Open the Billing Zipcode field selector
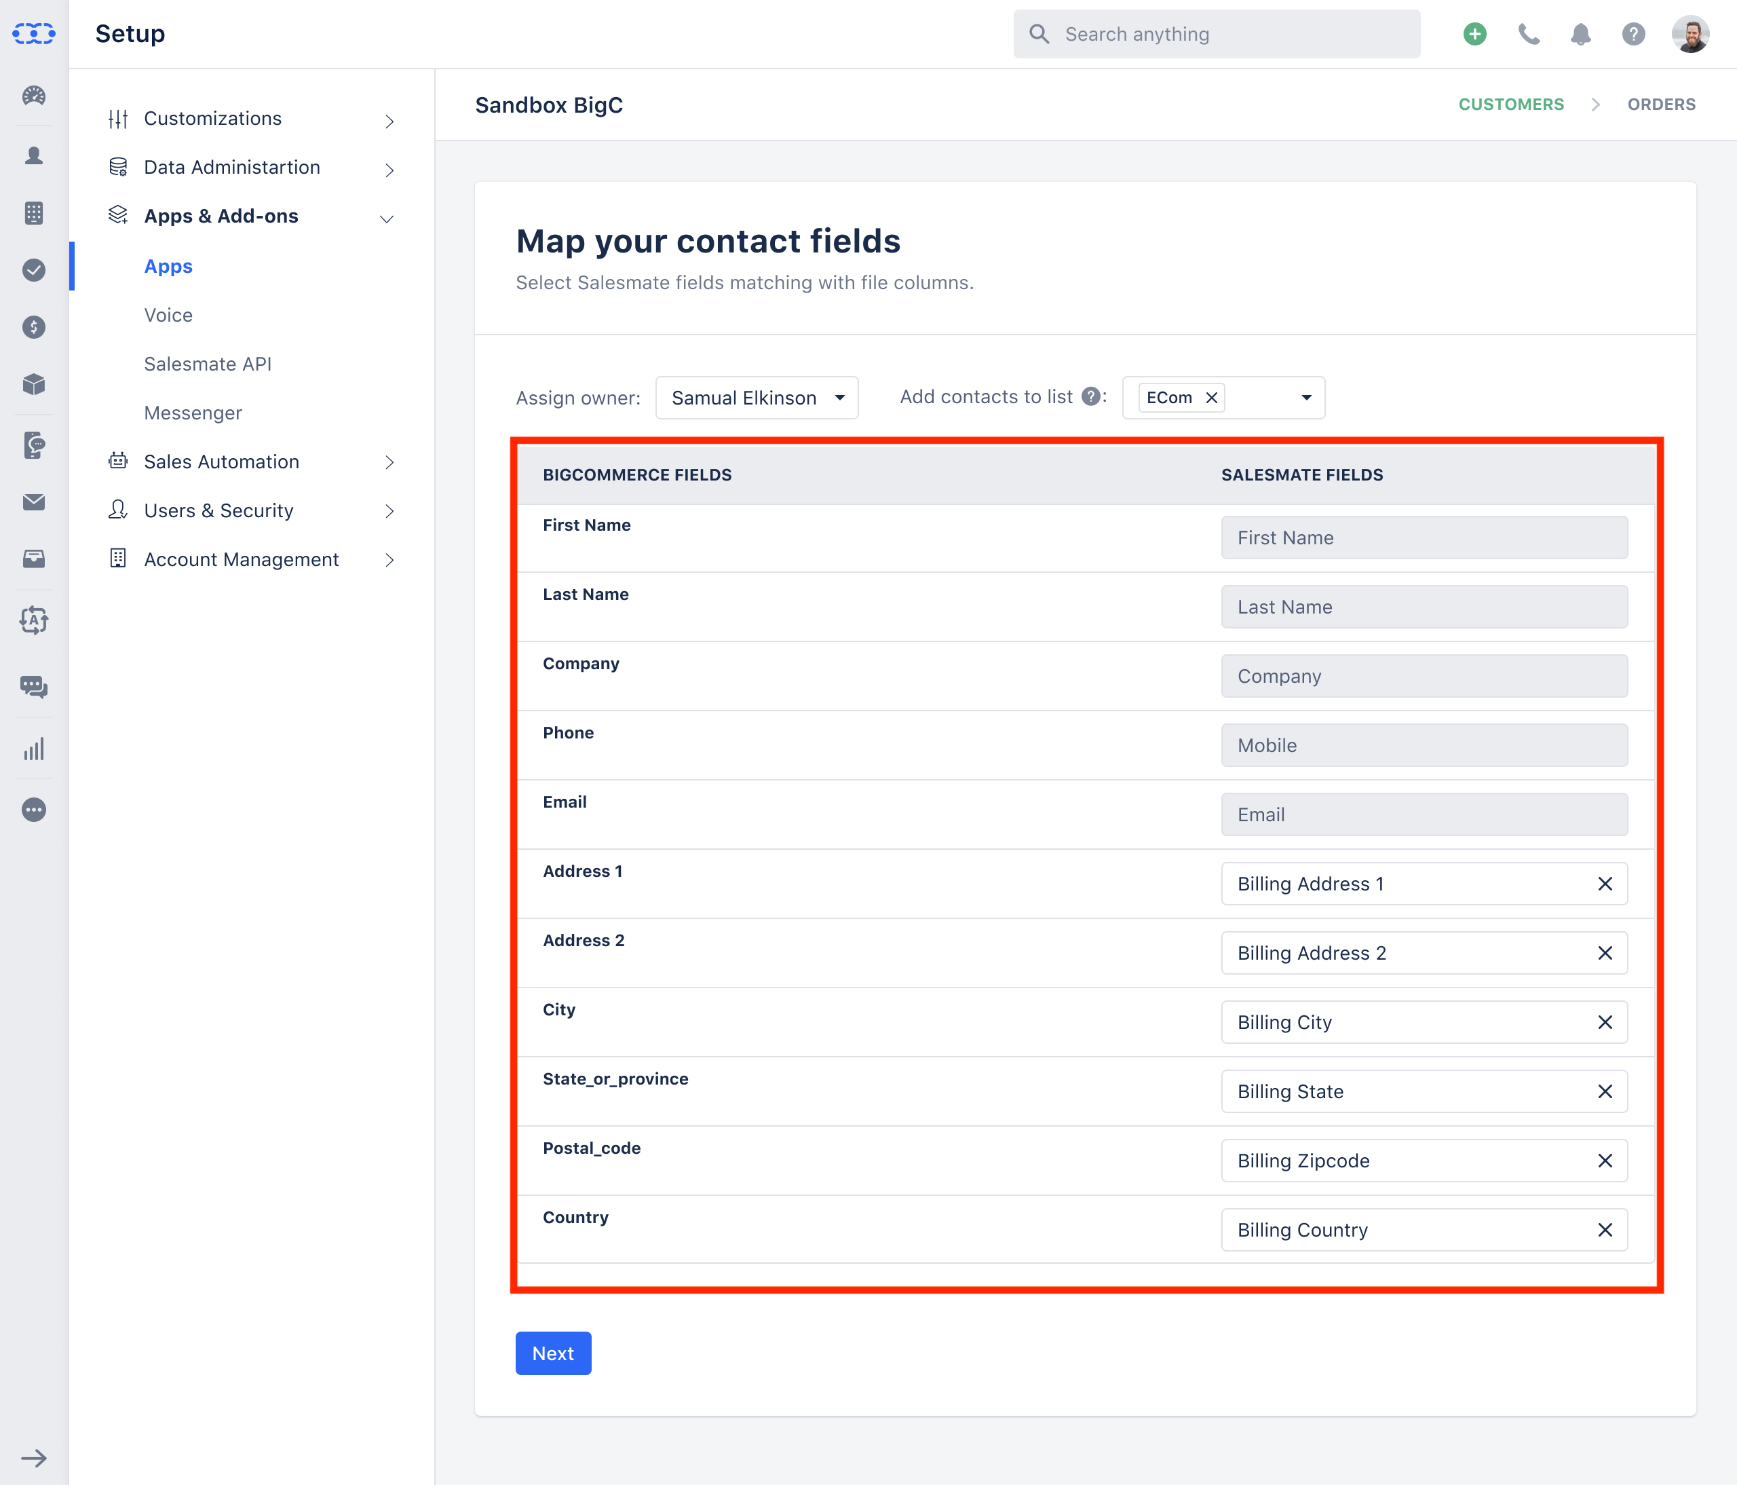This screenshot has height=1485, width=1737. tap(1424, 1161)
